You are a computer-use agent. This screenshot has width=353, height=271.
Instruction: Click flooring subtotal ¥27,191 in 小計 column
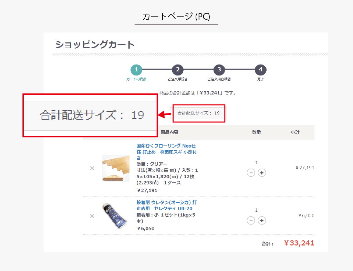click(305, 168)
